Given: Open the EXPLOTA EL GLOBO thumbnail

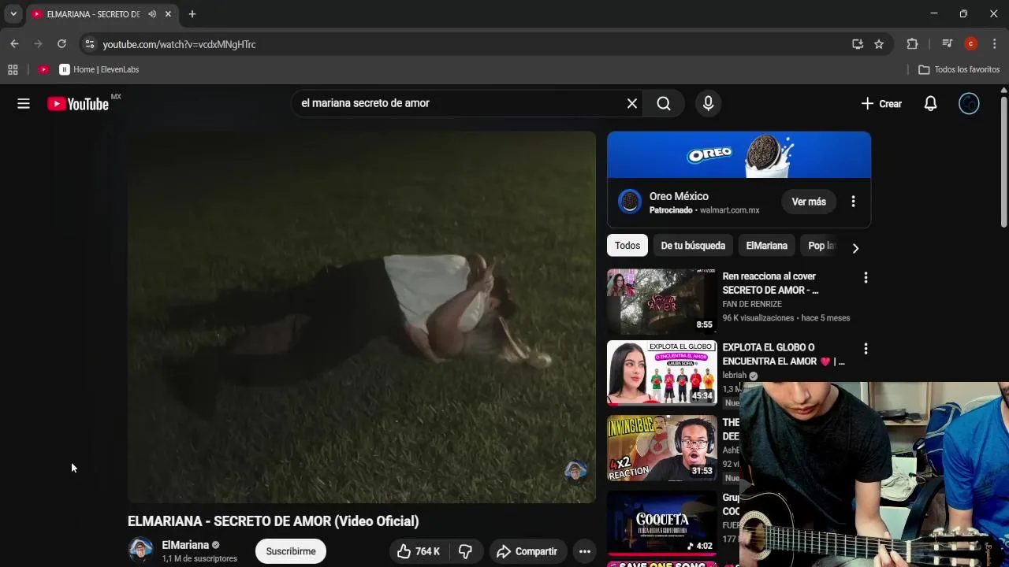Looking at the screenshot, I should [x=661, y=372].
